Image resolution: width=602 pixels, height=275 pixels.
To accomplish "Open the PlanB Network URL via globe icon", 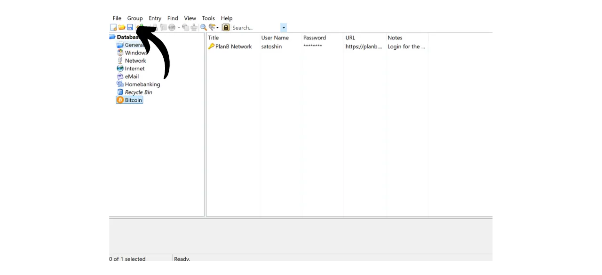I will click(172, 27).
